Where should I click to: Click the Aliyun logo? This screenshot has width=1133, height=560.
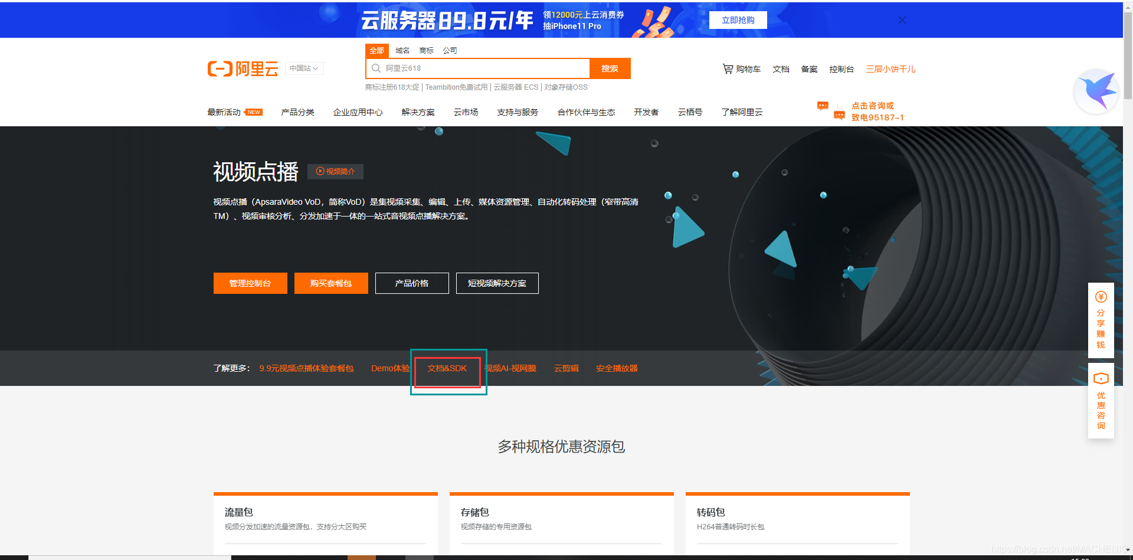pos(243,69)
